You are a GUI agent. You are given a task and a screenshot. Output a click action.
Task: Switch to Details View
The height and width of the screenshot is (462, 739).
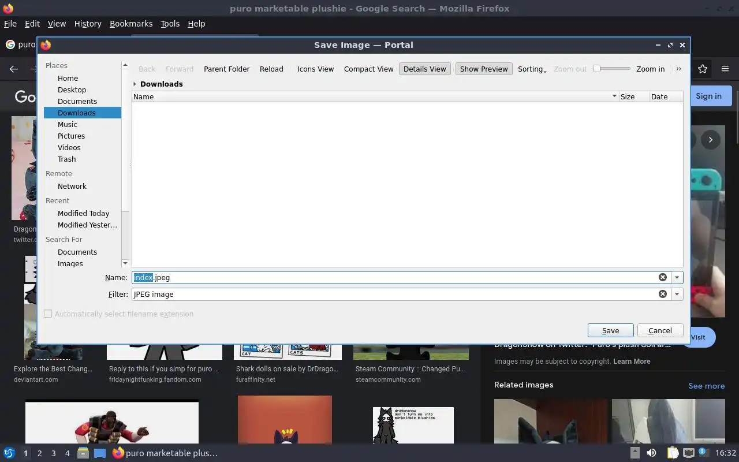pyautogui.click(x=424, y=69)
